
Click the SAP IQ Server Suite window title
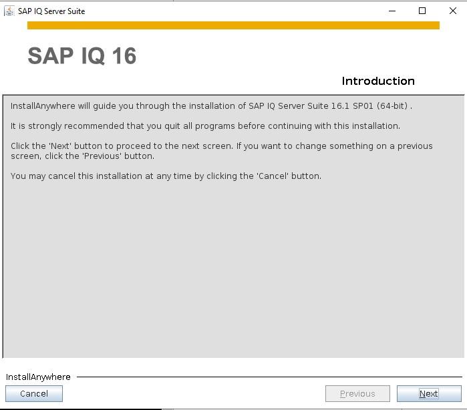point(51,11)
